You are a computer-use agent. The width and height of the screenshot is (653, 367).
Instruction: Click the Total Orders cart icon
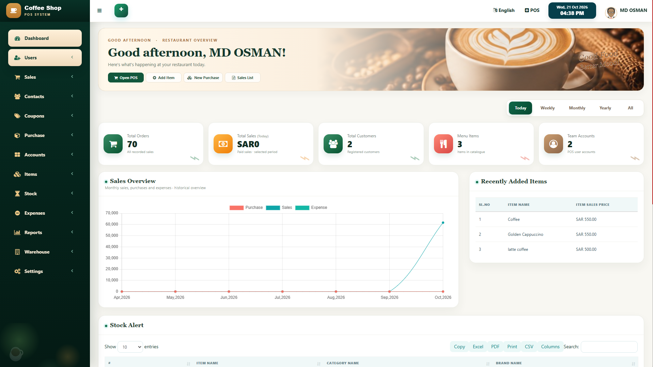coord(113,144)
